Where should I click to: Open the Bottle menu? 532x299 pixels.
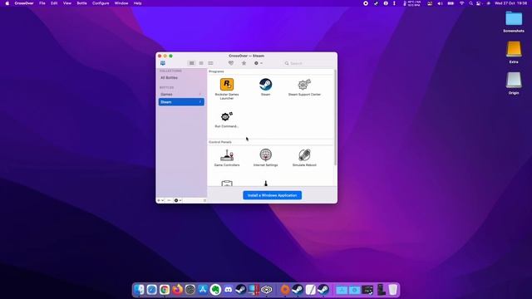coord(81,3)
